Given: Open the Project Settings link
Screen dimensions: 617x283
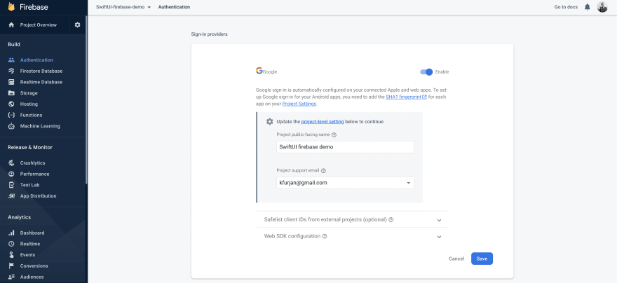Looking at the screenshot, I should 299,104.
